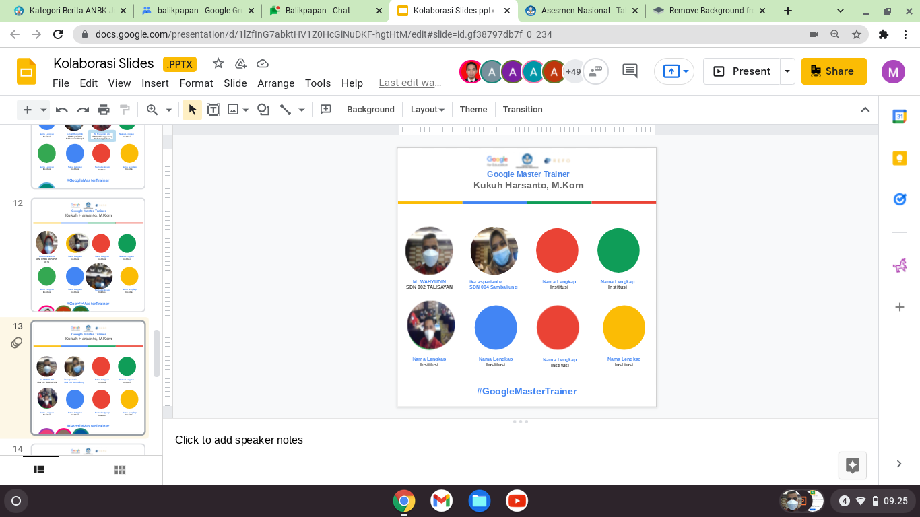Screen dimensions: 920x517
Task: Switch to grid view of slides
Action: [x=120, y=470]
